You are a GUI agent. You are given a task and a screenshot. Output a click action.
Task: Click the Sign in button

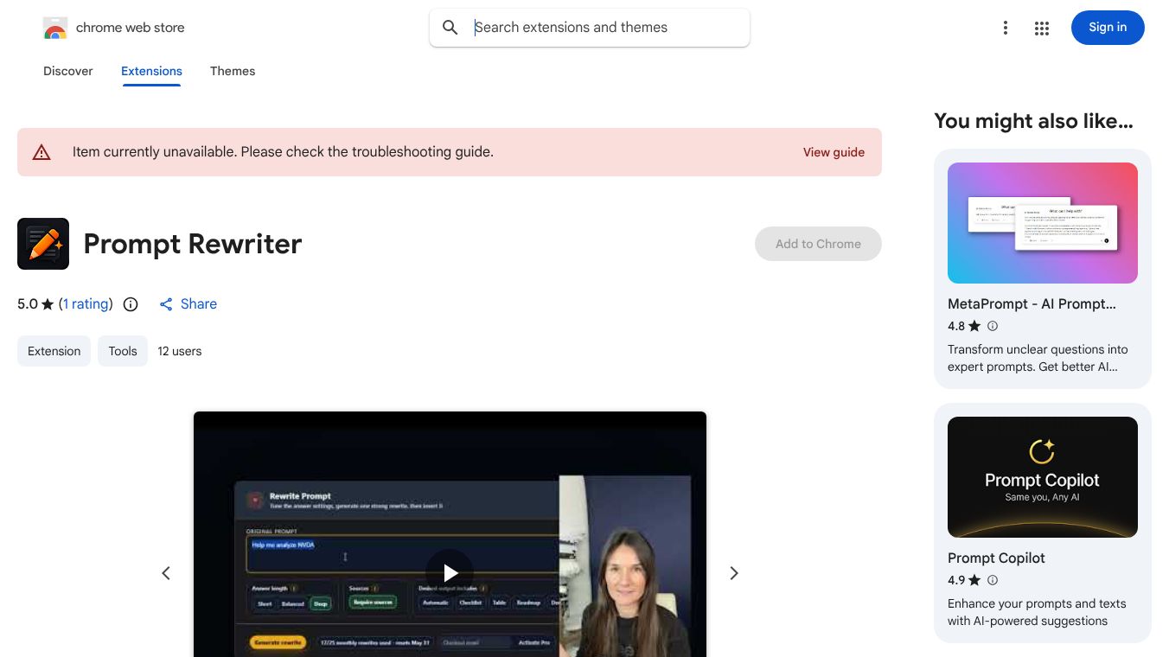pyautogui.click(x=1108, y=28)
